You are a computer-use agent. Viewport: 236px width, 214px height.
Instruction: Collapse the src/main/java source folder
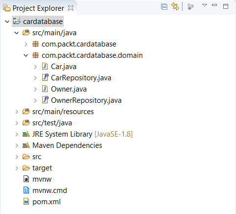pyautogui.click(x=16, y=33)
